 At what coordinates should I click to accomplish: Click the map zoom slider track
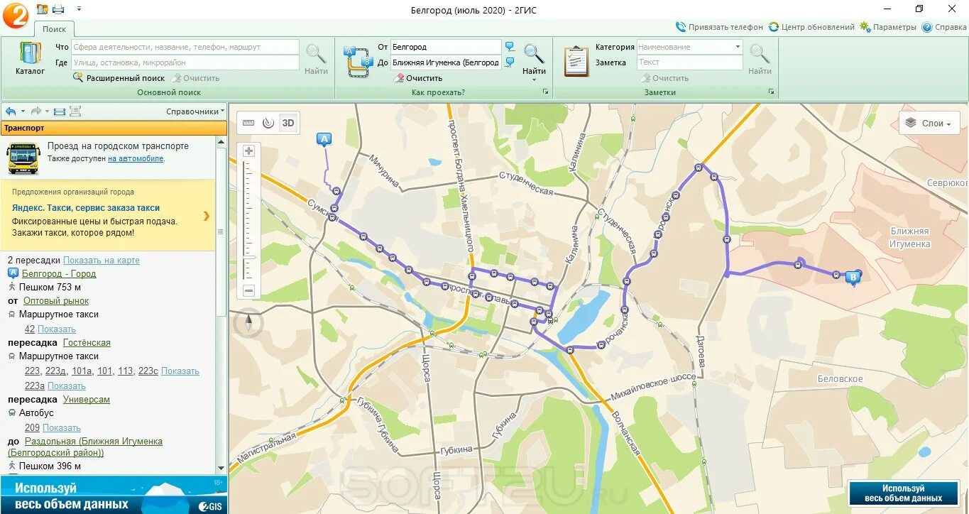click(x=248, y=220)
